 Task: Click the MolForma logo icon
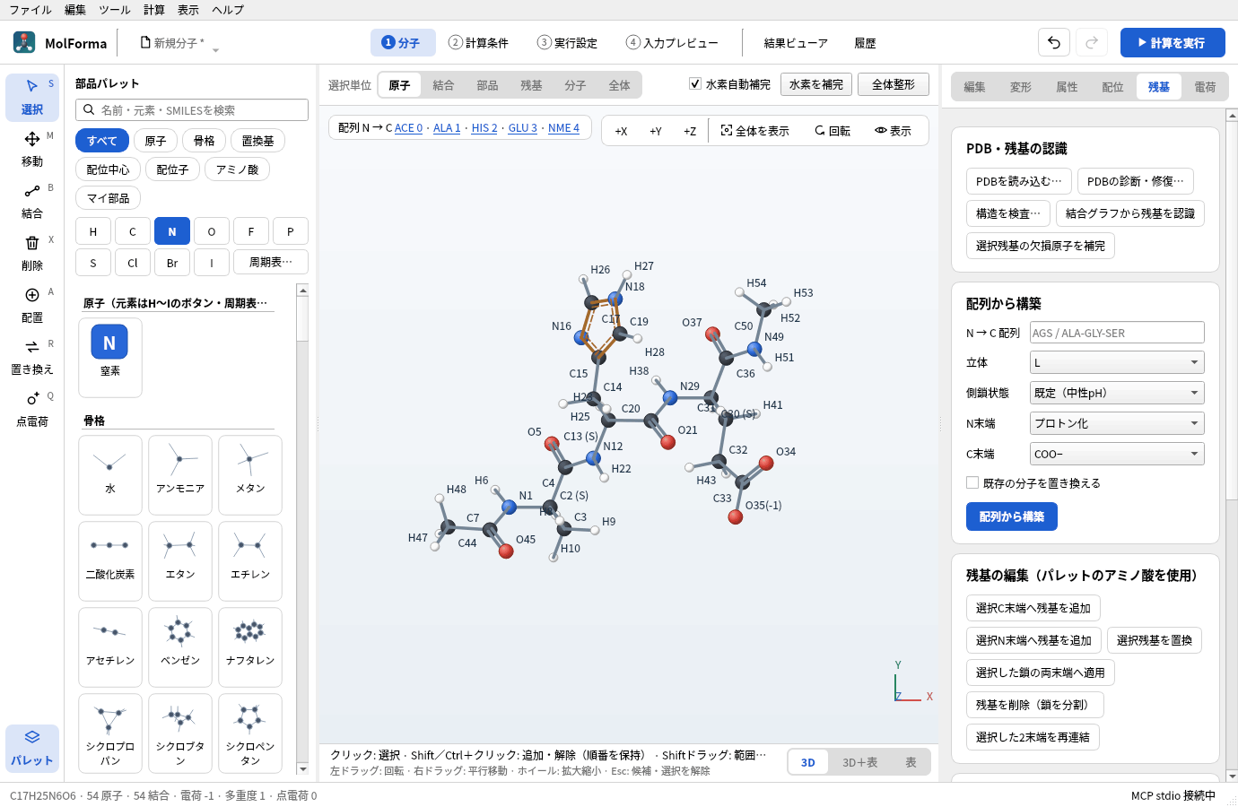click(x=24, y=42)
